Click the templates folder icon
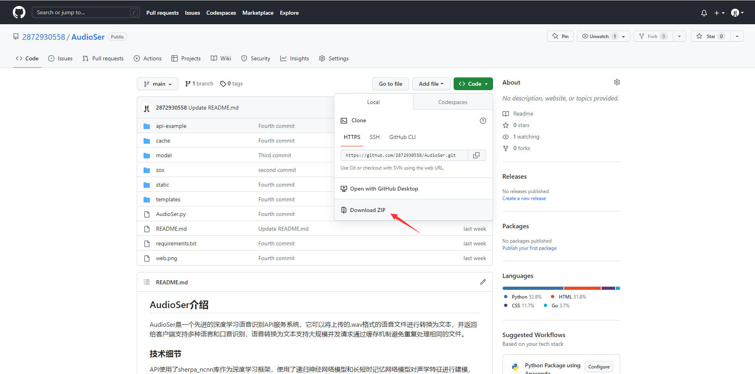 click(x=147, y=200)
